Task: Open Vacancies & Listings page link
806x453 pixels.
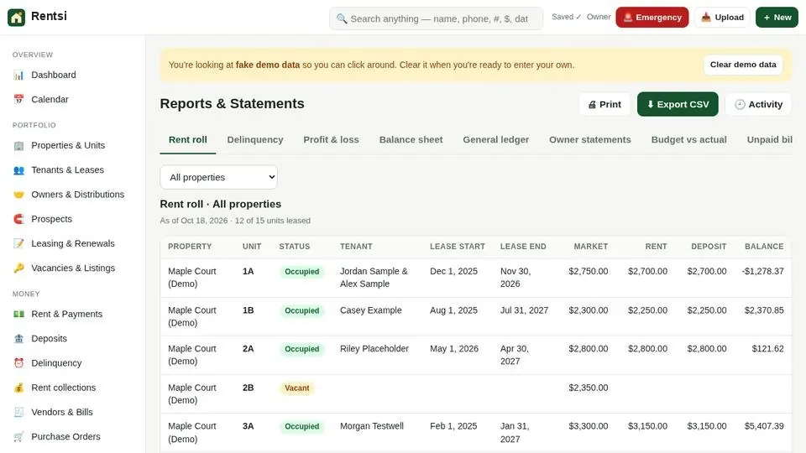Action: [72, 268]
